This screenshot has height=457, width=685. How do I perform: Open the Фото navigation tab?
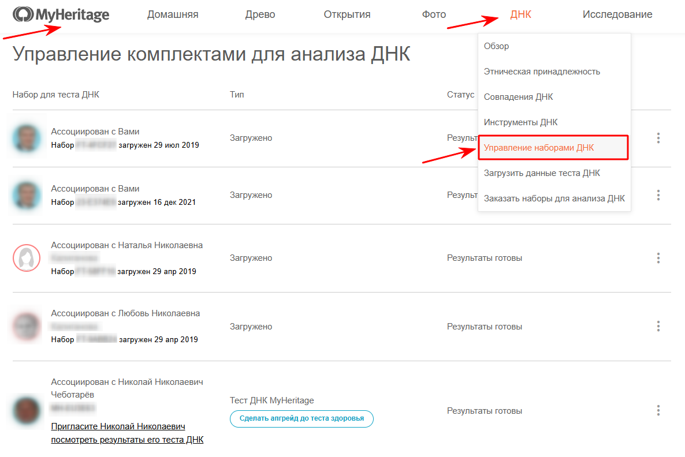coord(434,14)
